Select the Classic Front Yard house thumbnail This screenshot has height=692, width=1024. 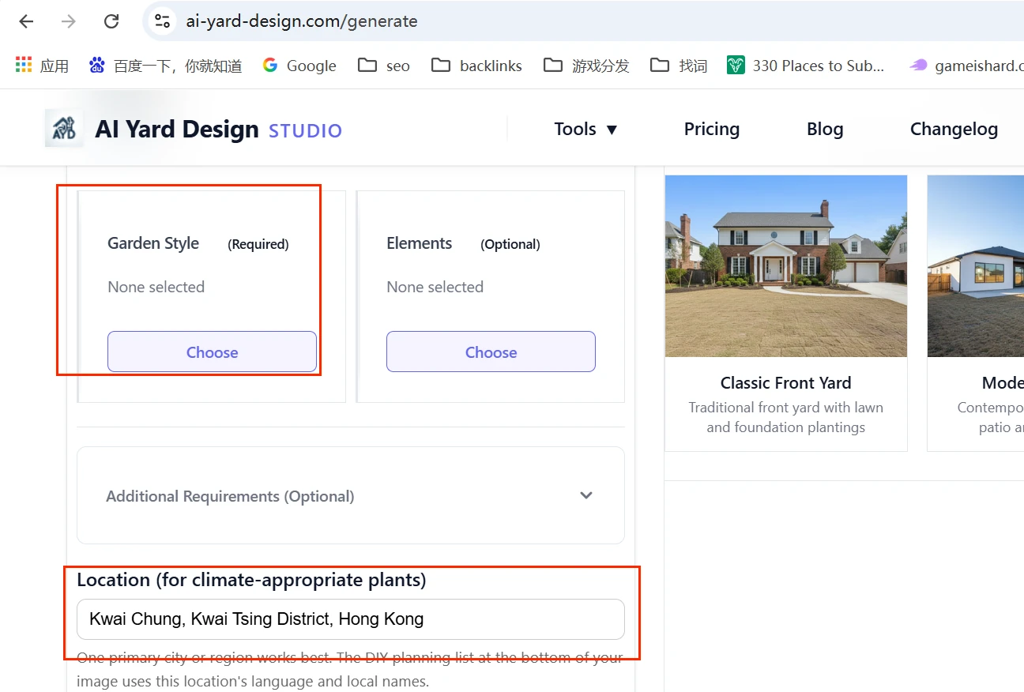786,266
